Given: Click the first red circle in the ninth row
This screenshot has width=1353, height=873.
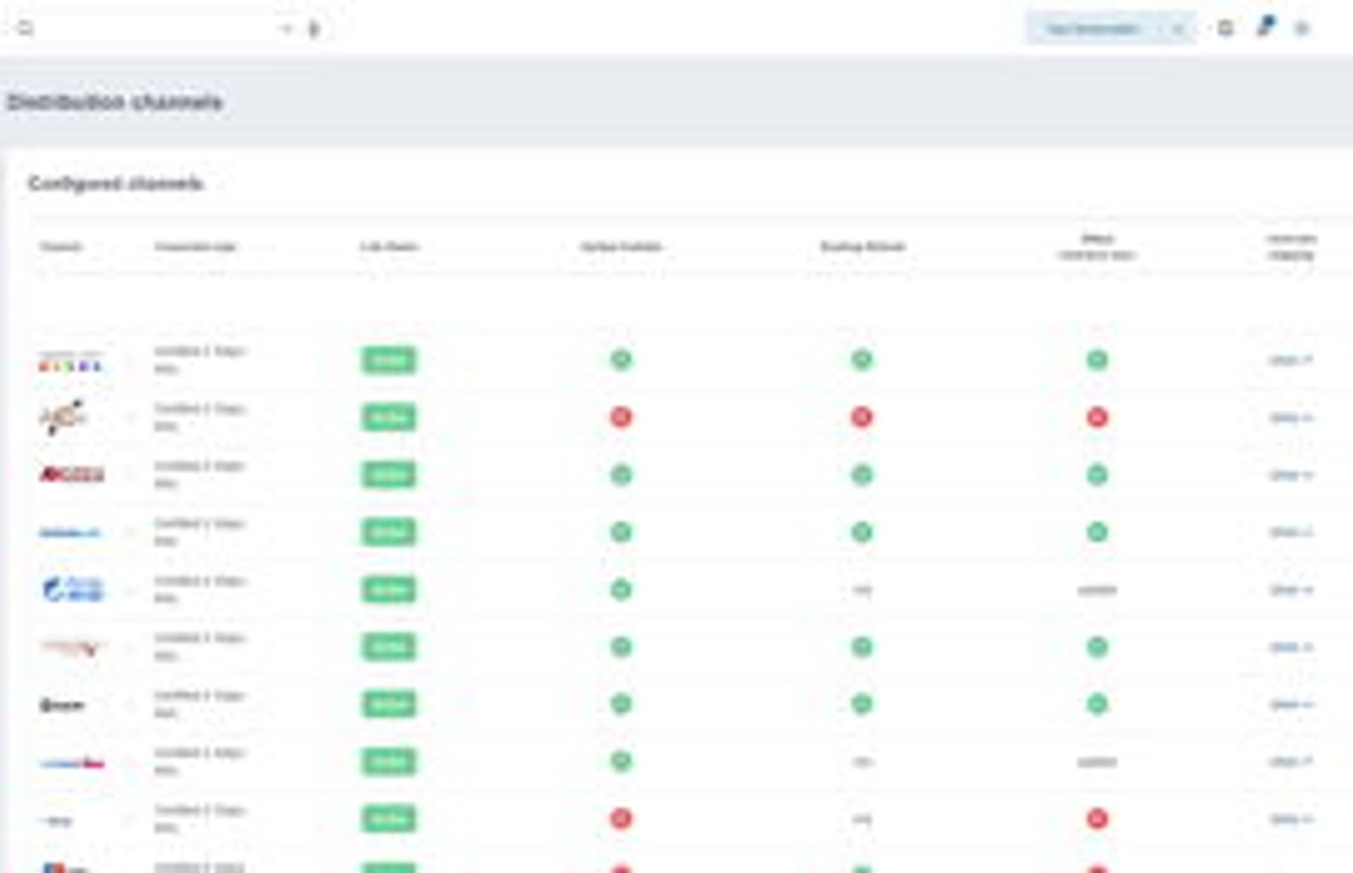Looking at the screenshot, I should pyautogui.click(x=622, y=819).
